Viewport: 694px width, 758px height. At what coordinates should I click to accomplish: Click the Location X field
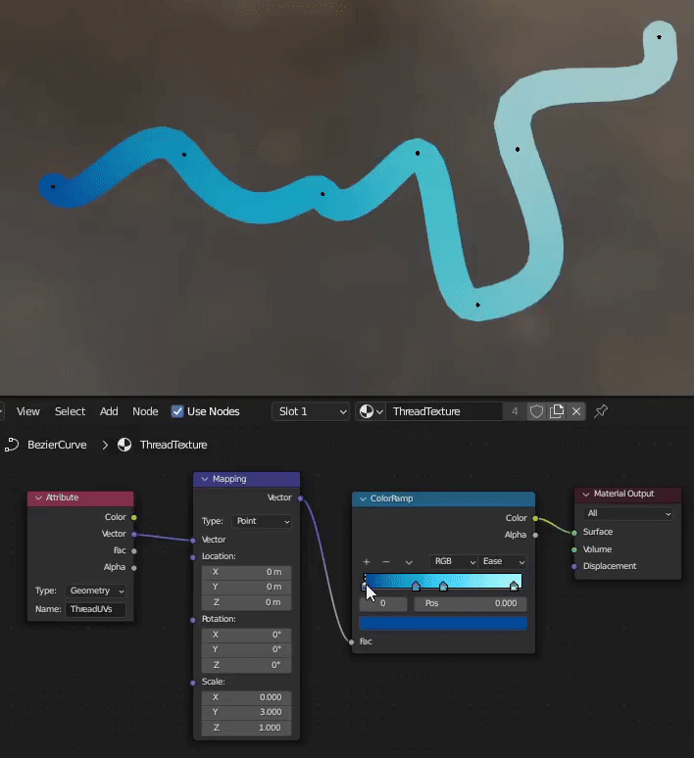coord(247,572)
